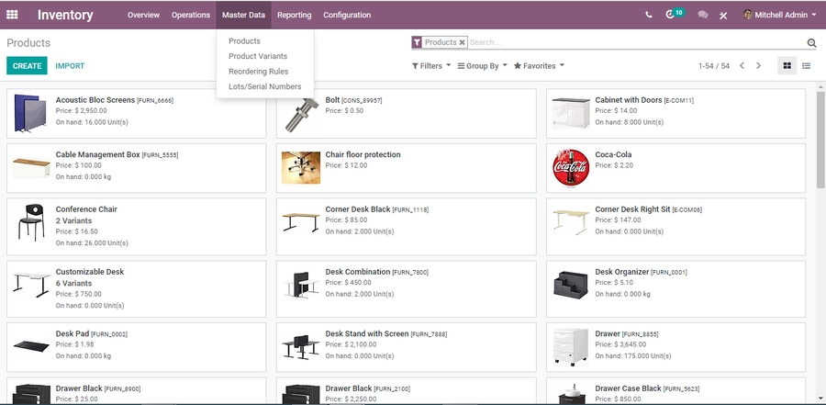Open the activities clock icon
Viewport: 826px width, 405px height.
pyautogui.click(x=674, y=15)
